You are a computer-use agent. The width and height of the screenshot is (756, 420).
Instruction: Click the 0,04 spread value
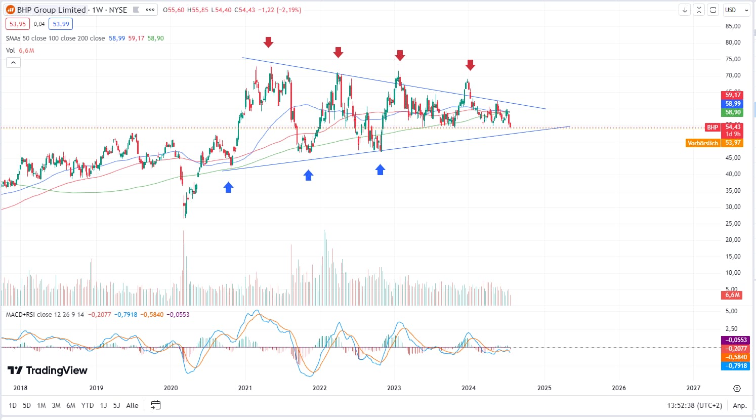tap(39, 24)
